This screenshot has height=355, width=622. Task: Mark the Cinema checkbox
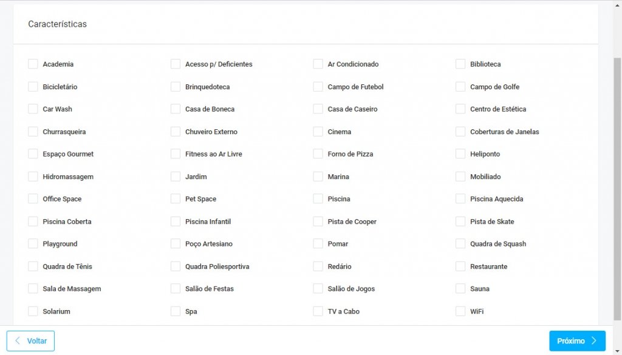[x=318, y=132]
